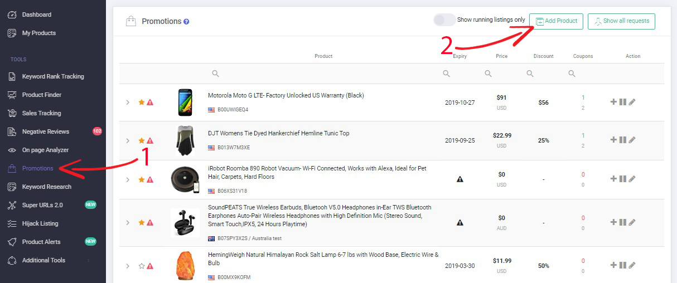677x283 pixels.
Task: Click the Product Alerts megaphone icon
Action: [12, 242]
